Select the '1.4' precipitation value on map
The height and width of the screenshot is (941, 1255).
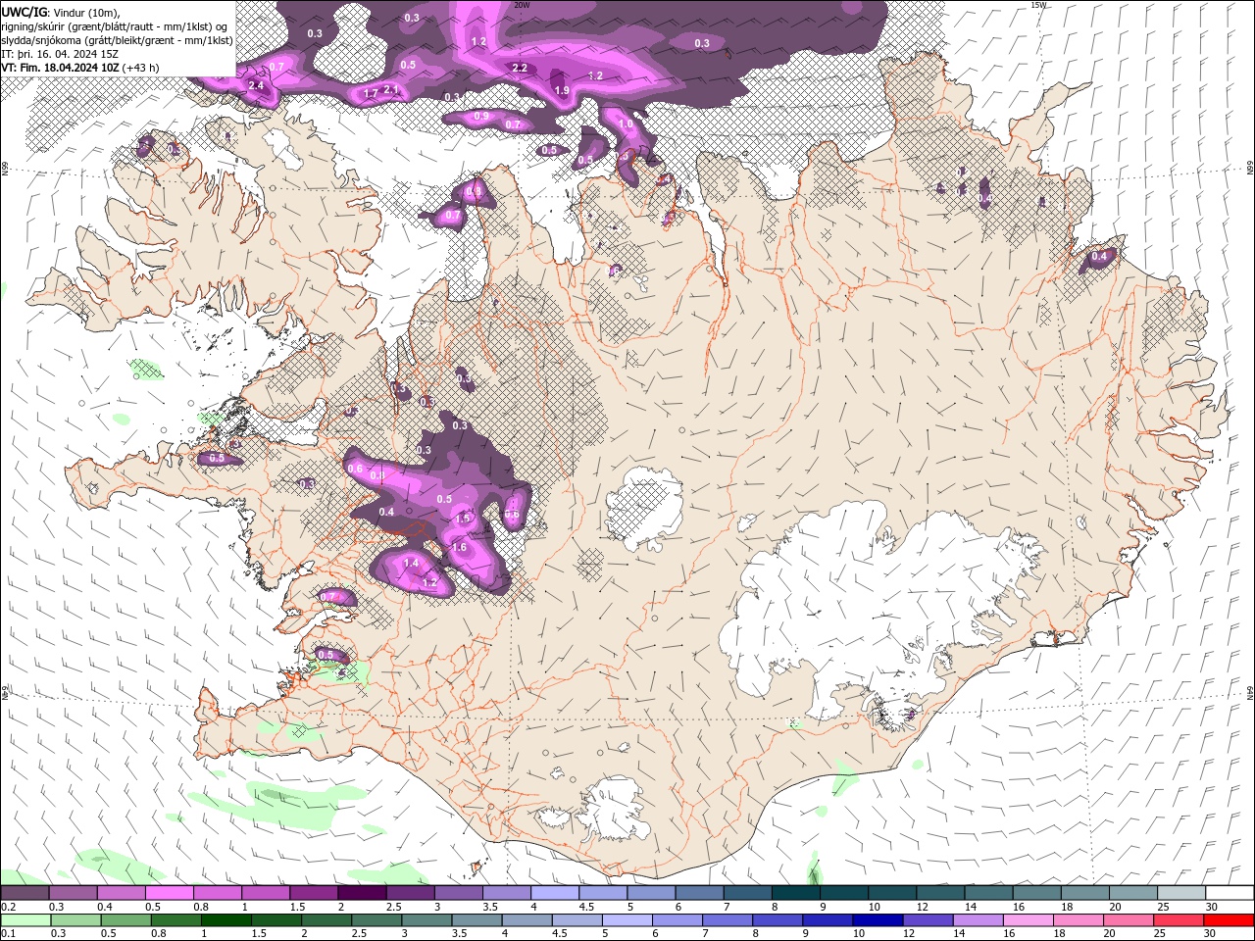[x=411, y=564]
